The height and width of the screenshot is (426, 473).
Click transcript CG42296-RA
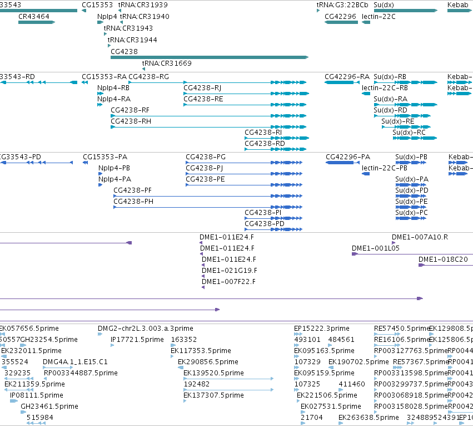click(x=347, y=77)
